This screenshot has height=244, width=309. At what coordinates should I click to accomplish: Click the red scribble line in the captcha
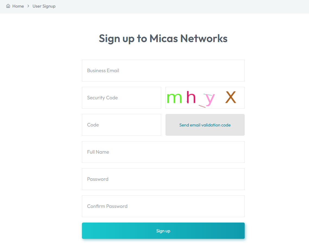pyautogui.click(x=202, y=106)
